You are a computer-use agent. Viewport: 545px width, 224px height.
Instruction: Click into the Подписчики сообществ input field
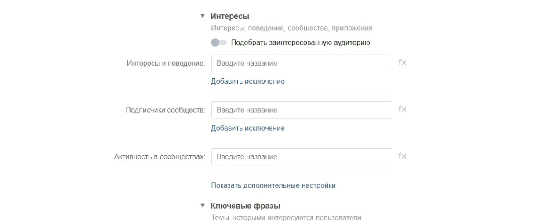302,110
